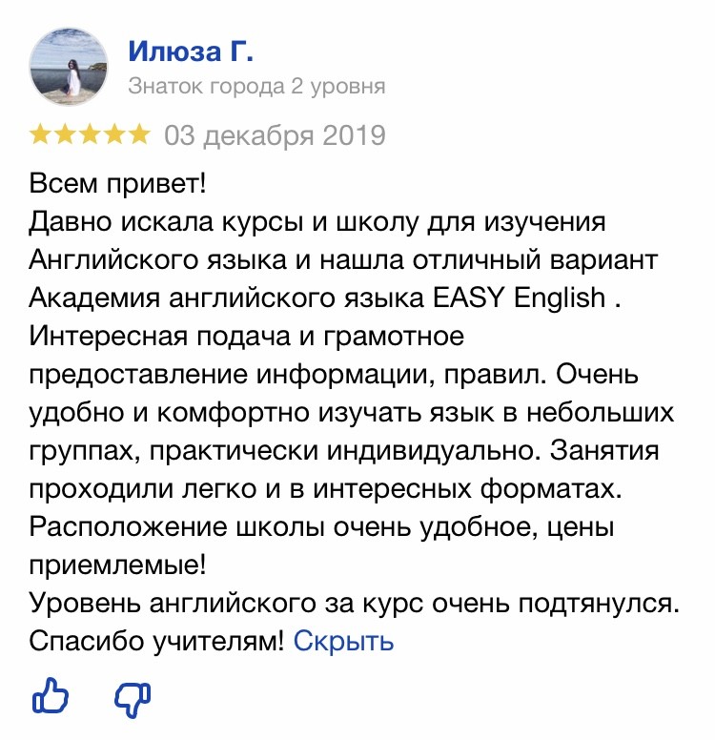The height and width of the screenshot is (740, 715).
Task: Click the fifth rating star
Action: click(x=139, y=134)
